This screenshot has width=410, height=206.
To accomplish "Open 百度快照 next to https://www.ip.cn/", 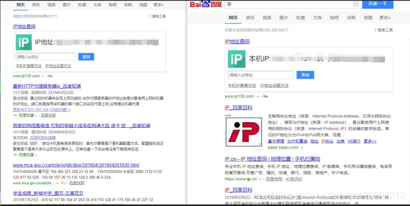I will click(x=274, y=179).
